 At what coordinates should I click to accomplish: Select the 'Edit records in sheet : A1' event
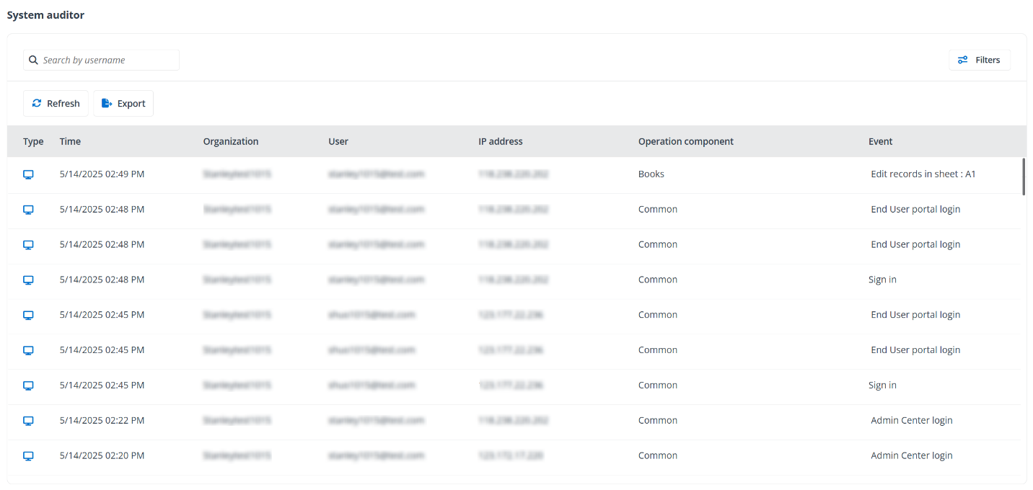(x=923, y=174)
